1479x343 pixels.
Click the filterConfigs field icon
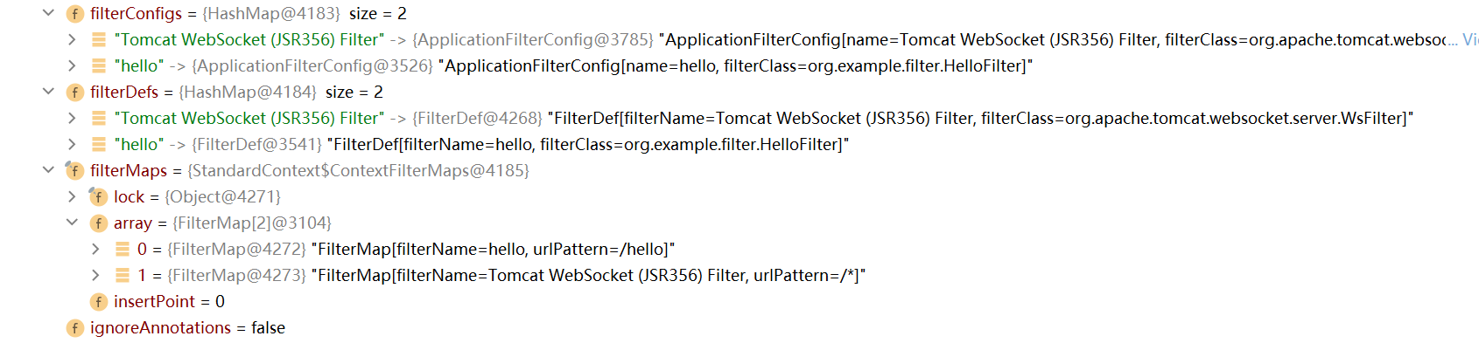[x=75, y=14]
